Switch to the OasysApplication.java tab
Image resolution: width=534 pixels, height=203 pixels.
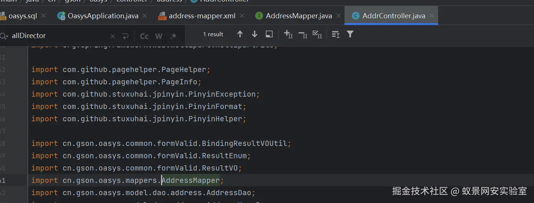tap(103, 16)
